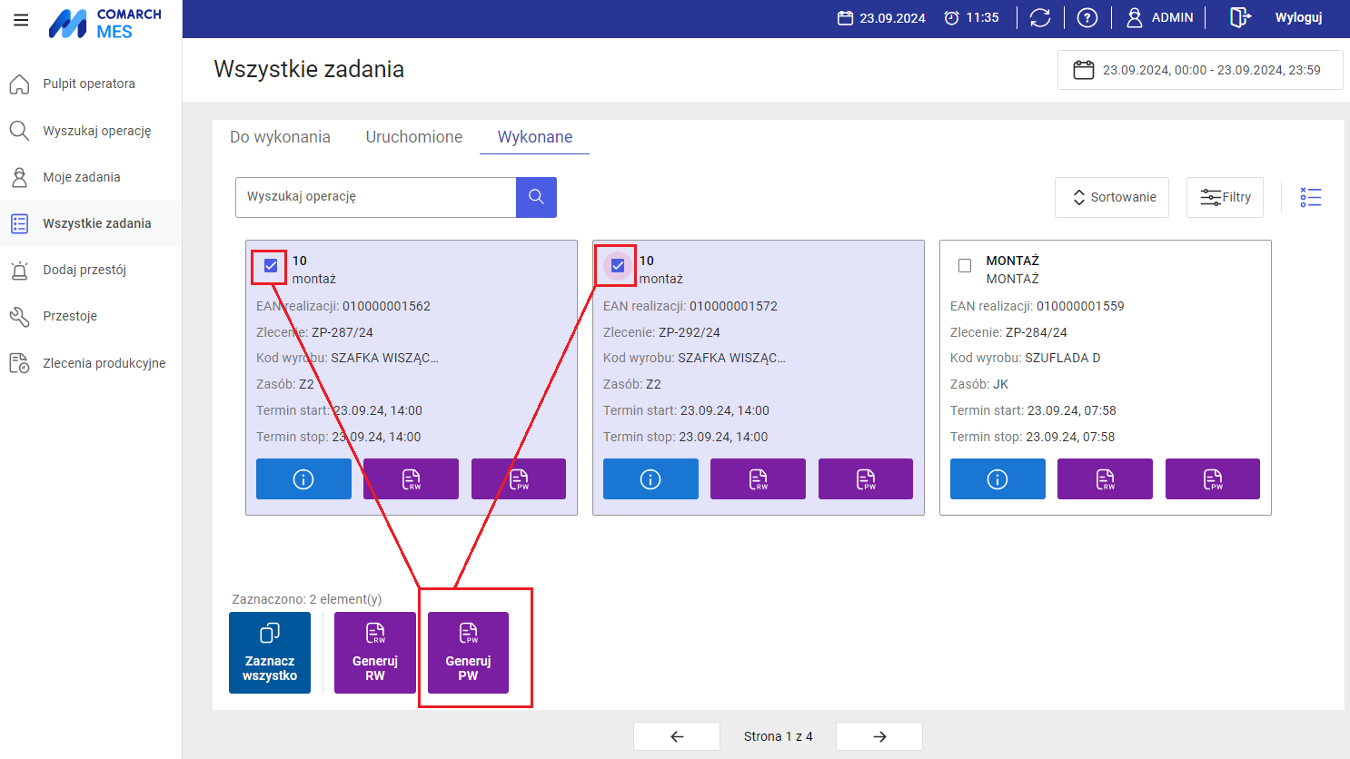The image size is (1350, 759).
Task: Open Dodaj przestój in sidebar
Action: point(91,270)
